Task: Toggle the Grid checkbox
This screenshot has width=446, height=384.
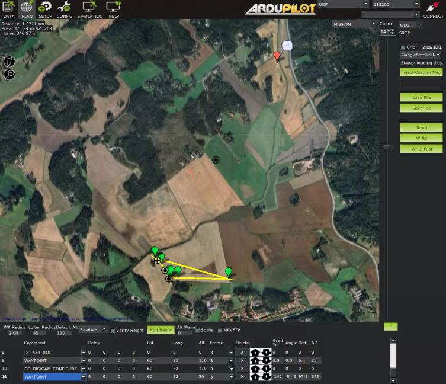Action: (x=403, y=47)
